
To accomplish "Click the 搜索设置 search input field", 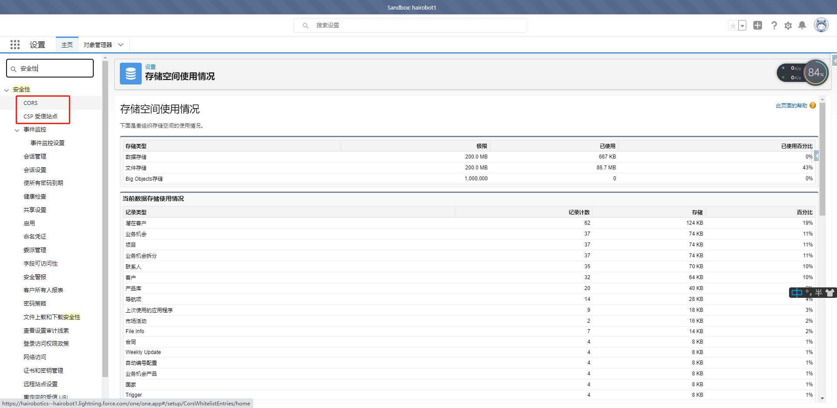I will pos(410,25).
